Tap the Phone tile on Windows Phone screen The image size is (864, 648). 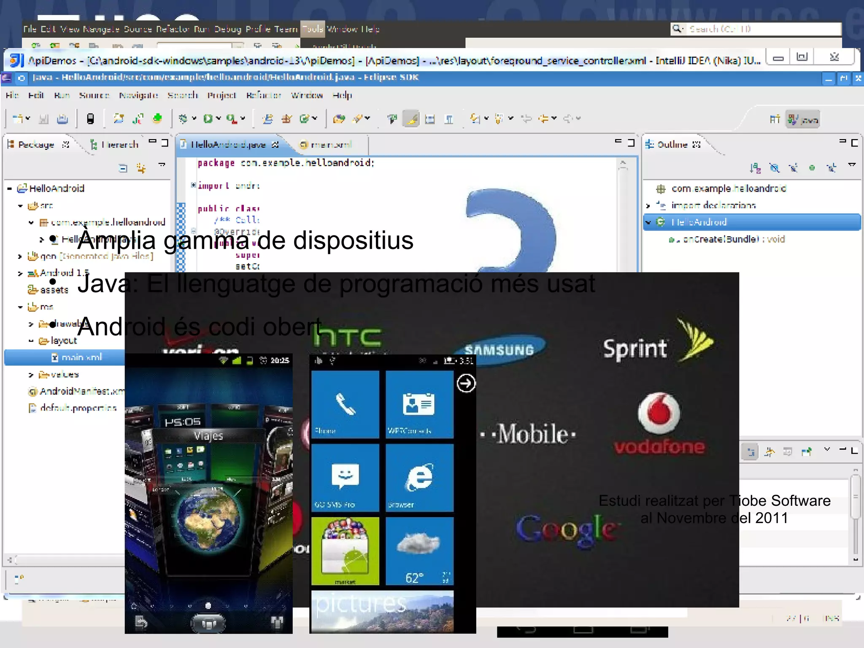345,404
